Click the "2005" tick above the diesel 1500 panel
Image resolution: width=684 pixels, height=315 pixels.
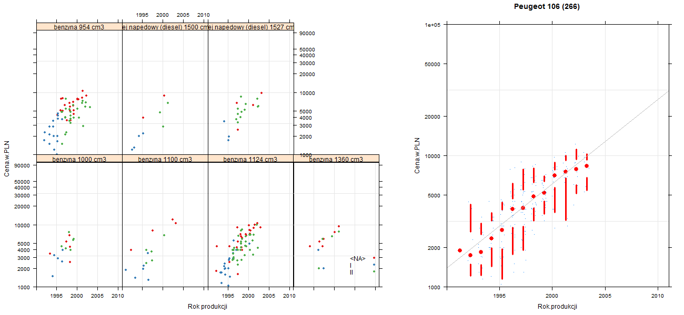(x=183, y=15)
